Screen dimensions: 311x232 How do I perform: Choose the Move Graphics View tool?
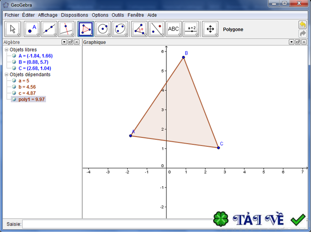(210, 29)
